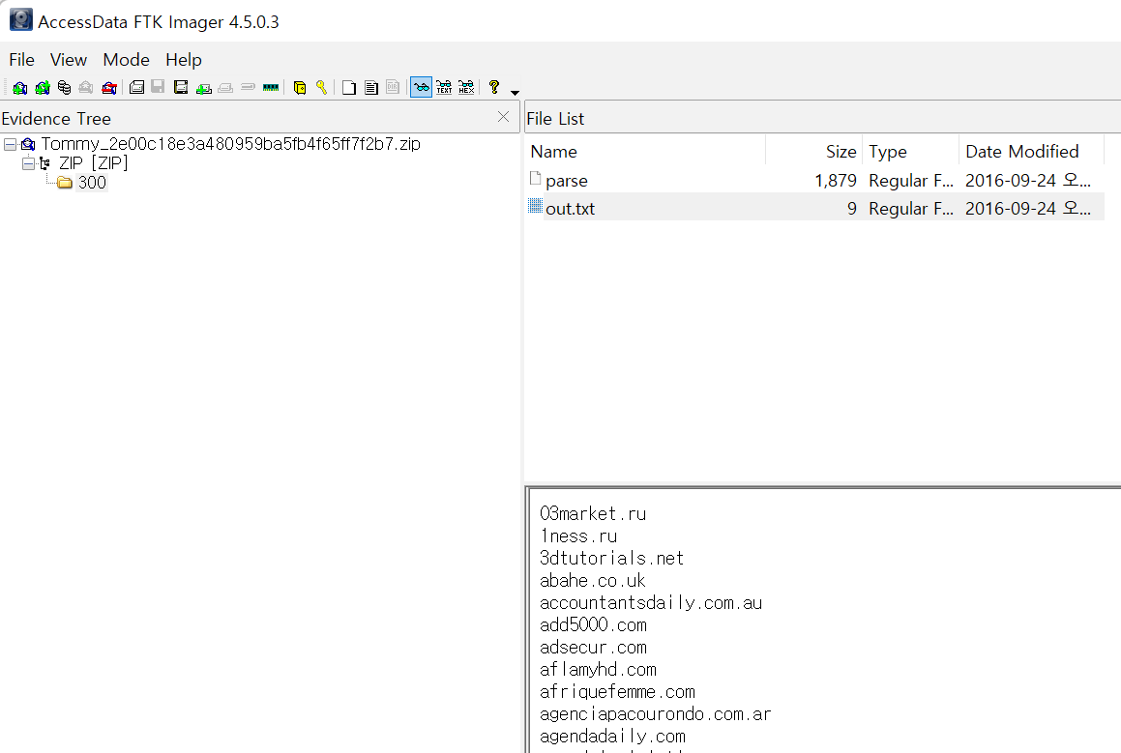The image size is (1121, 753).
Task: Open the File menu
Action: click(21, 60)
